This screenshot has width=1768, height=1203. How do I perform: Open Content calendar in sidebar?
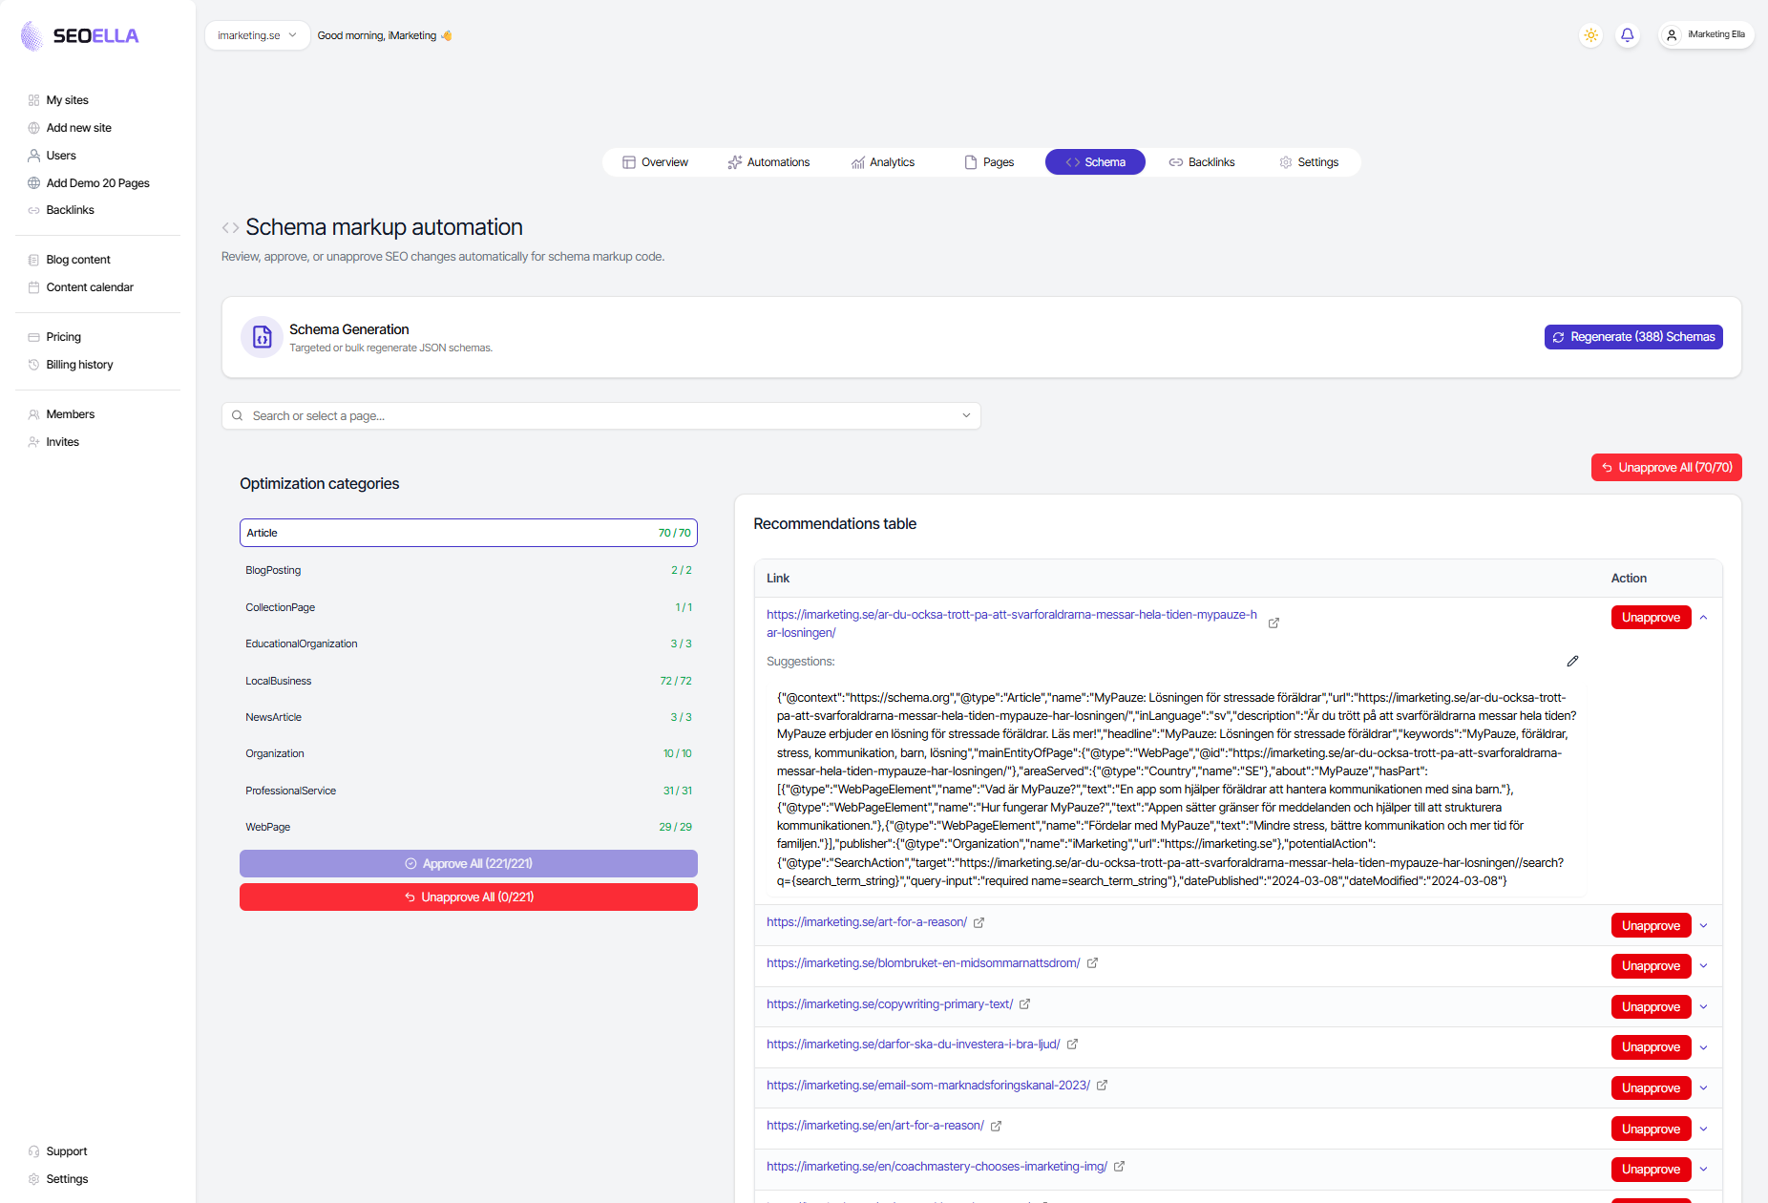[x=90, y=287]
